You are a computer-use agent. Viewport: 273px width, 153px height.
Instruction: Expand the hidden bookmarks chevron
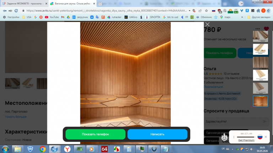(x=242, y=17)
